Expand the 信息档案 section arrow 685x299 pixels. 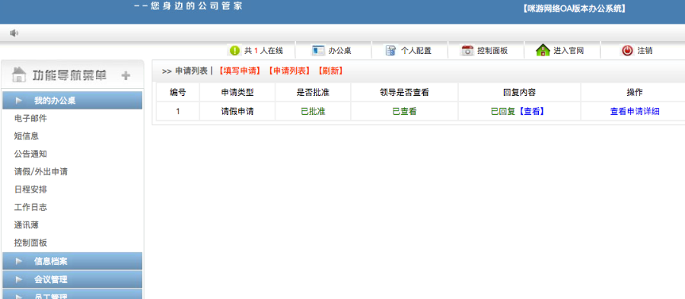tap(19, 262)
